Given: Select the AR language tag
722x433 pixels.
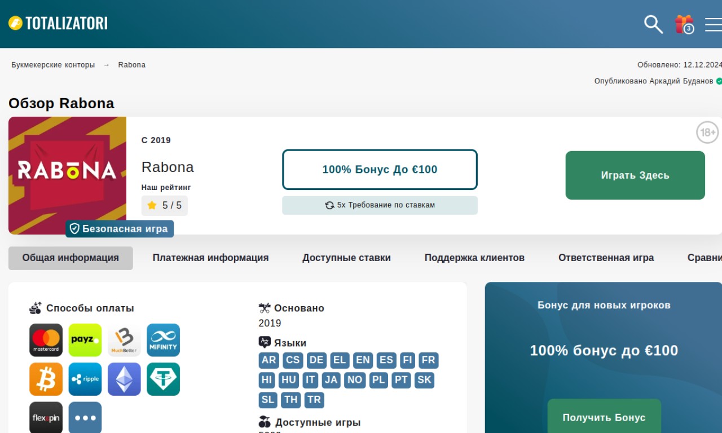Looking at the screenshot, I should click(x=269, y=360).
